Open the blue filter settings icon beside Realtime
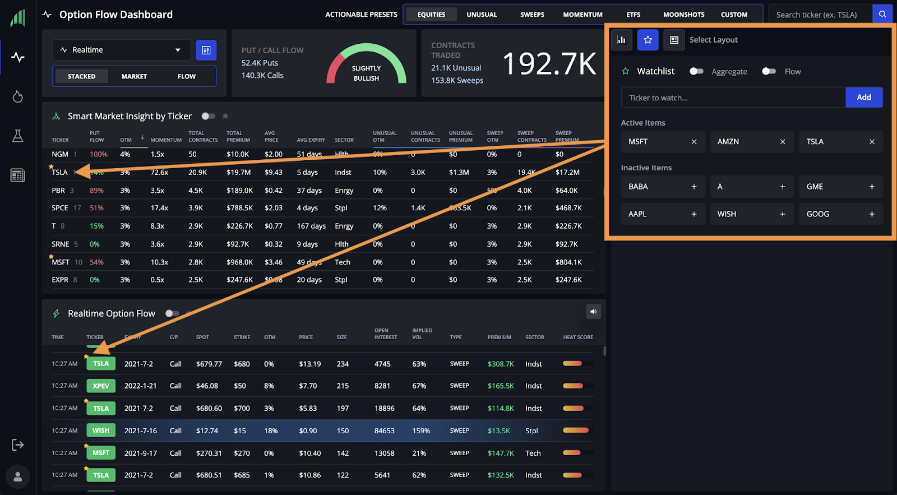 tap(206, 50)
